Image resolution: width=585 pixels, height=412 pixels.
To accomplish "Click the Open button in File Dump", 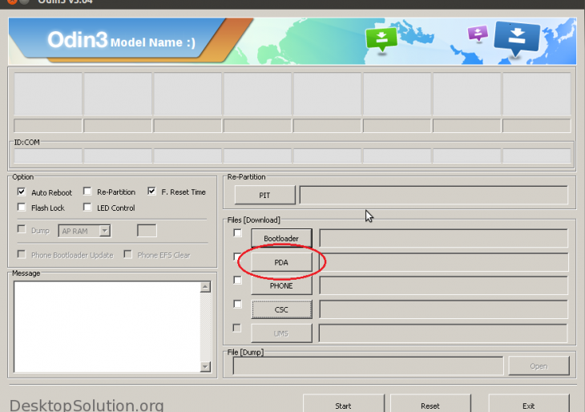I will [539, 366].
